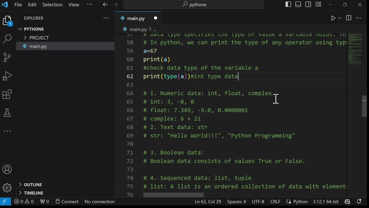Place cursor on line 'a=67'
Viewport: 369px width, 208px height.
click(x=150, y=51)
